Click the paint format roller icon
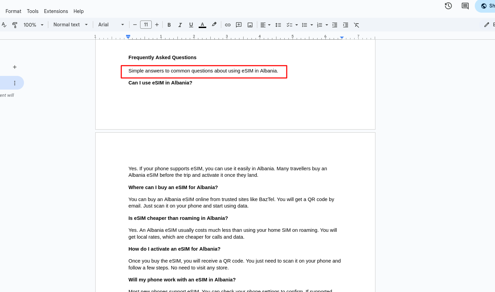 [15, 25]
